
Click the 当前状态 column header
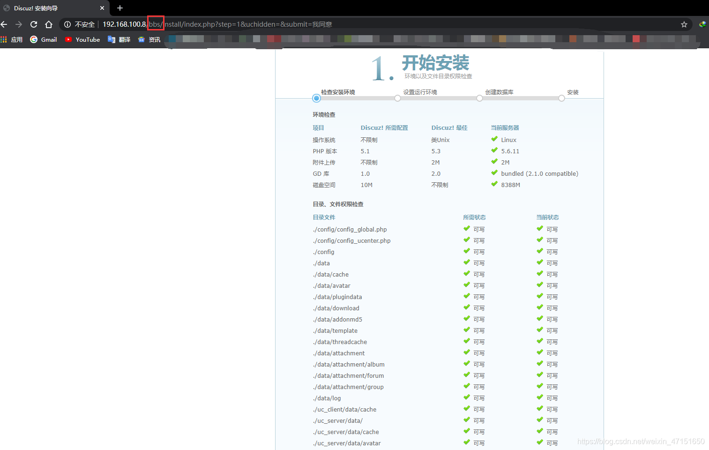tap(547, 217)
